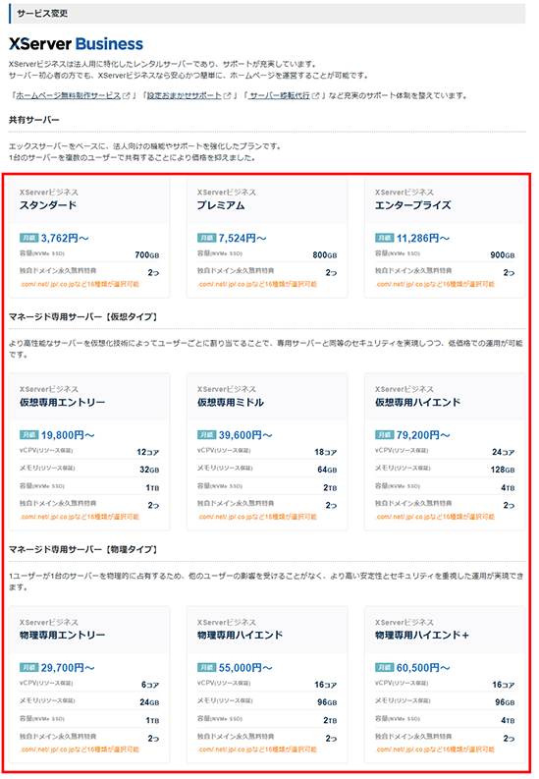539x779 pixels.
Task: Click the 月額 badge beside 60,500円
Action: tap(384, 667)
